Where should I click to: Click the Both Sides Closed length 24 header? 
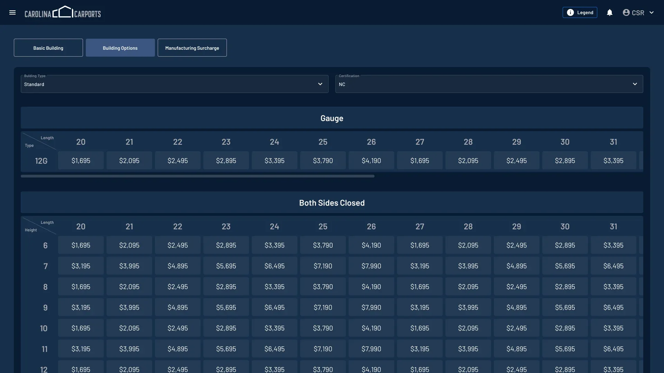point(275,226)
